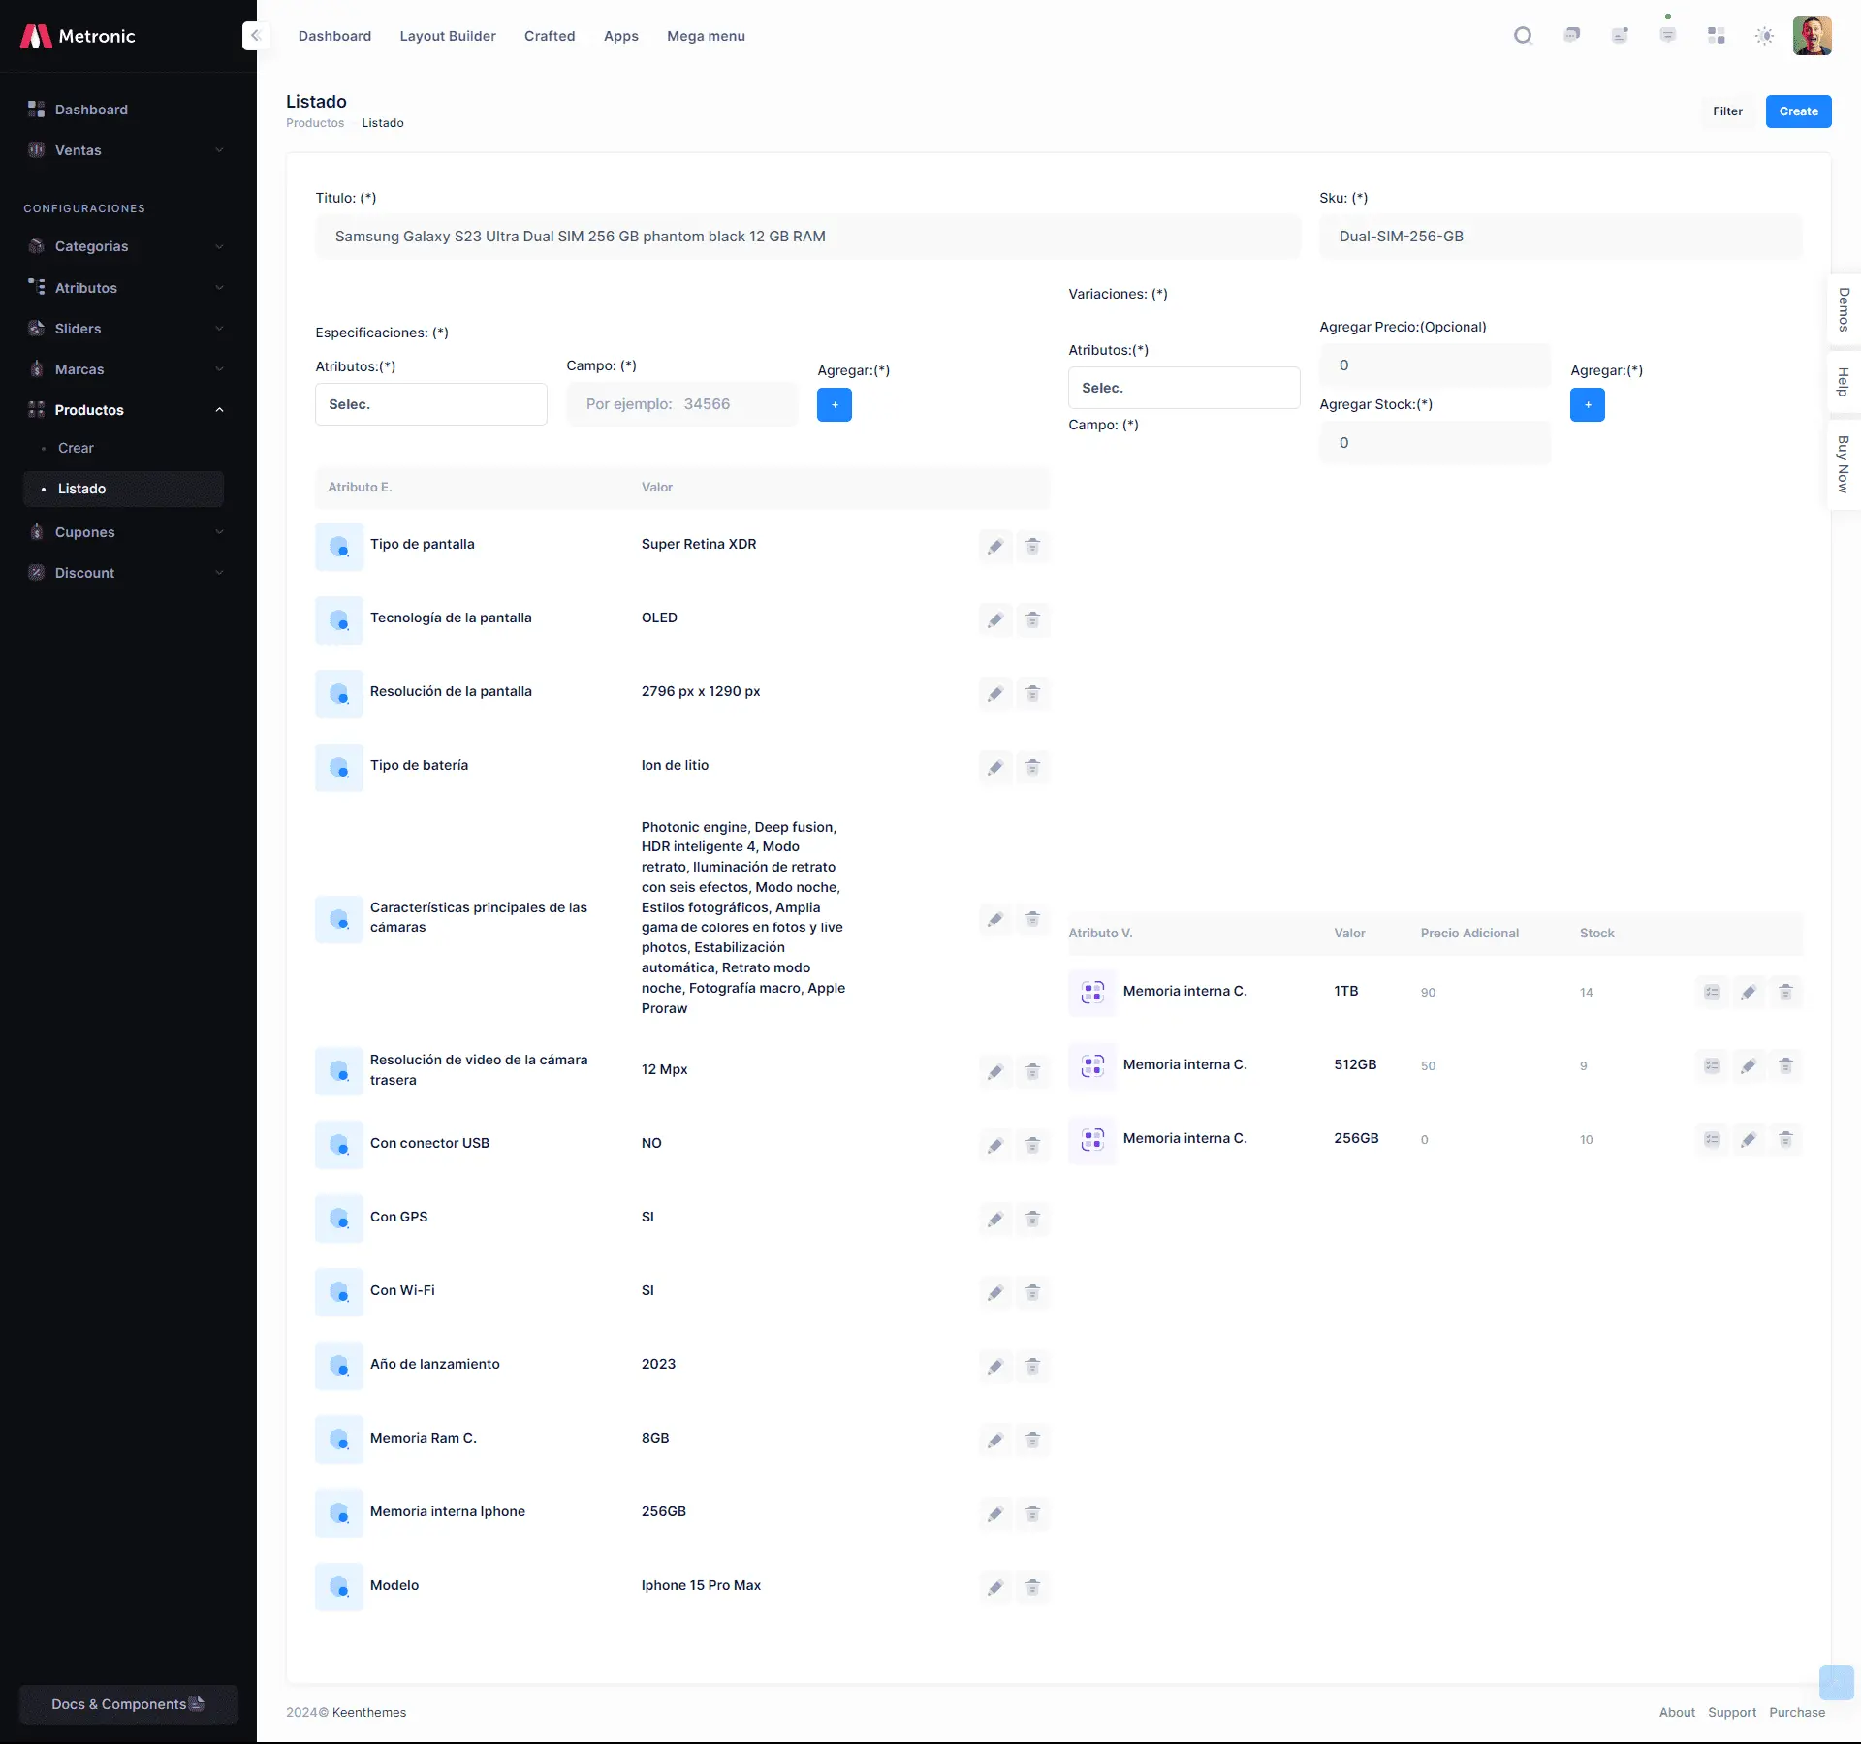Go to Crear under Productos
The width and height of the screenshot is (1861, 1744).
(x=76, y=448)
